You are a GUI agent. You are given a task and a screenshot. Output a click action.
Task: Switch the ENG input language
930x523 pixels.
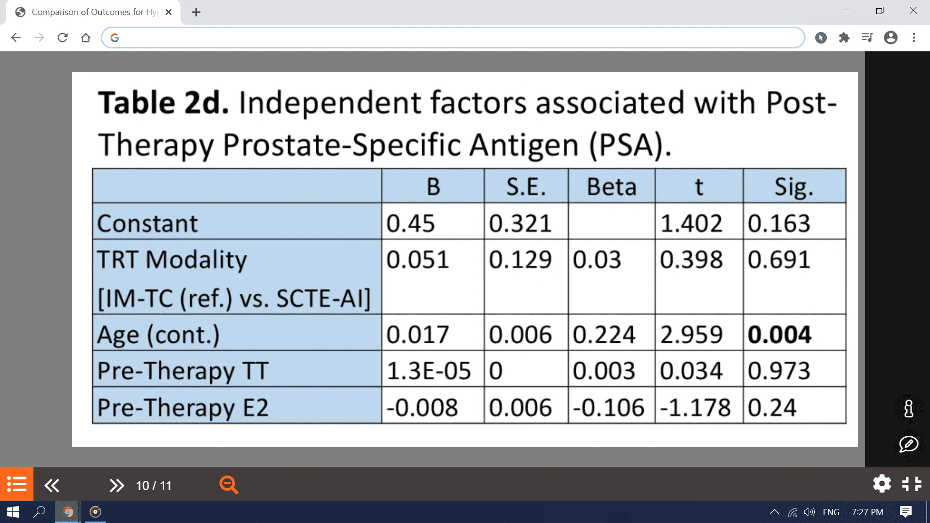coord(831,512)
